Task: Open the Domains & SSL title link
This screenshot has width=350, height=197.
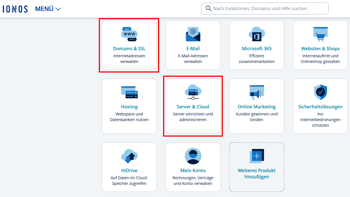Action: (129, 49)
